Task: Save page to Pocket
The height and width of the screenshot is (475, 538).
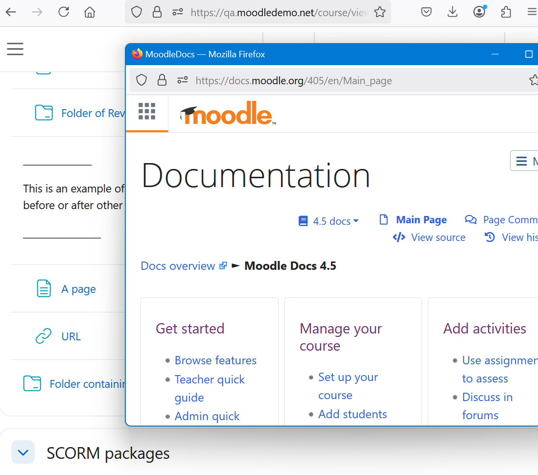Action: (x=426, y=12)
